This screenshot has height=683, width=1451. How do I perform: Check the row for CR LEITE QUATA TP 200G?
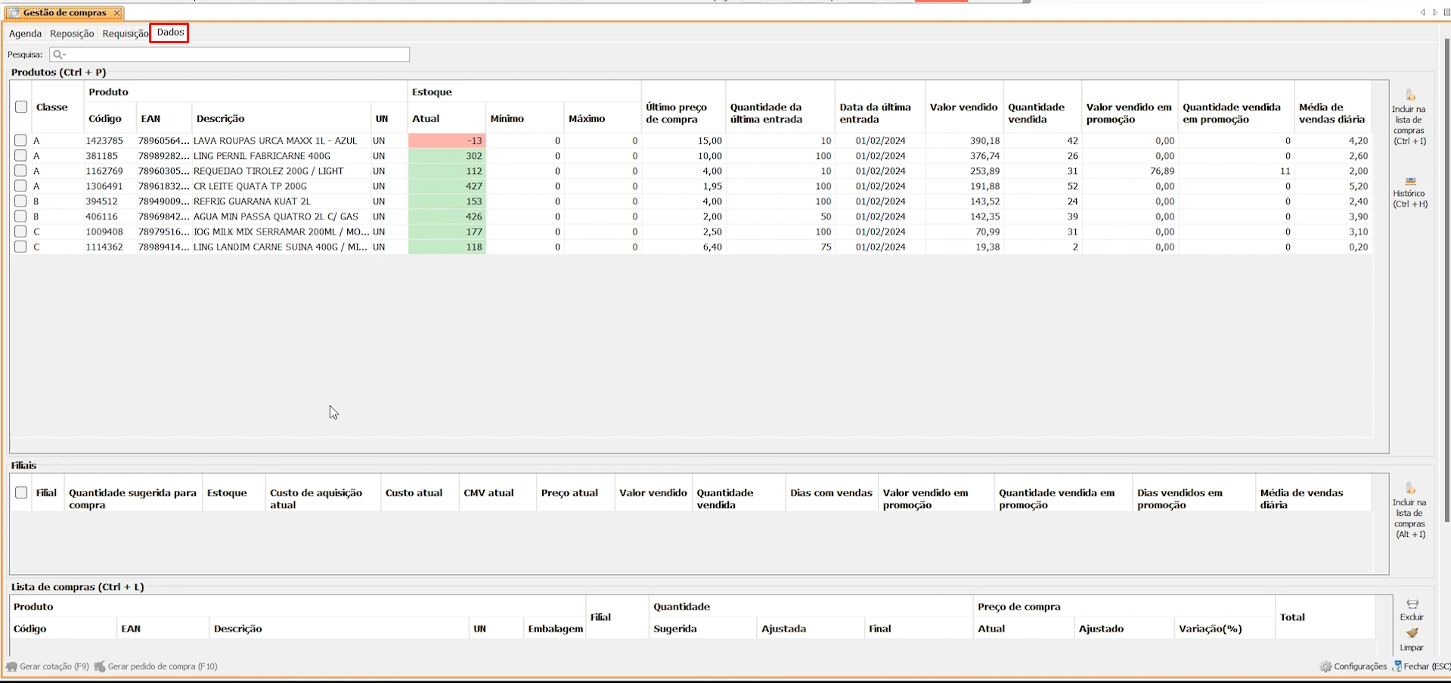(x=20, y=186)
